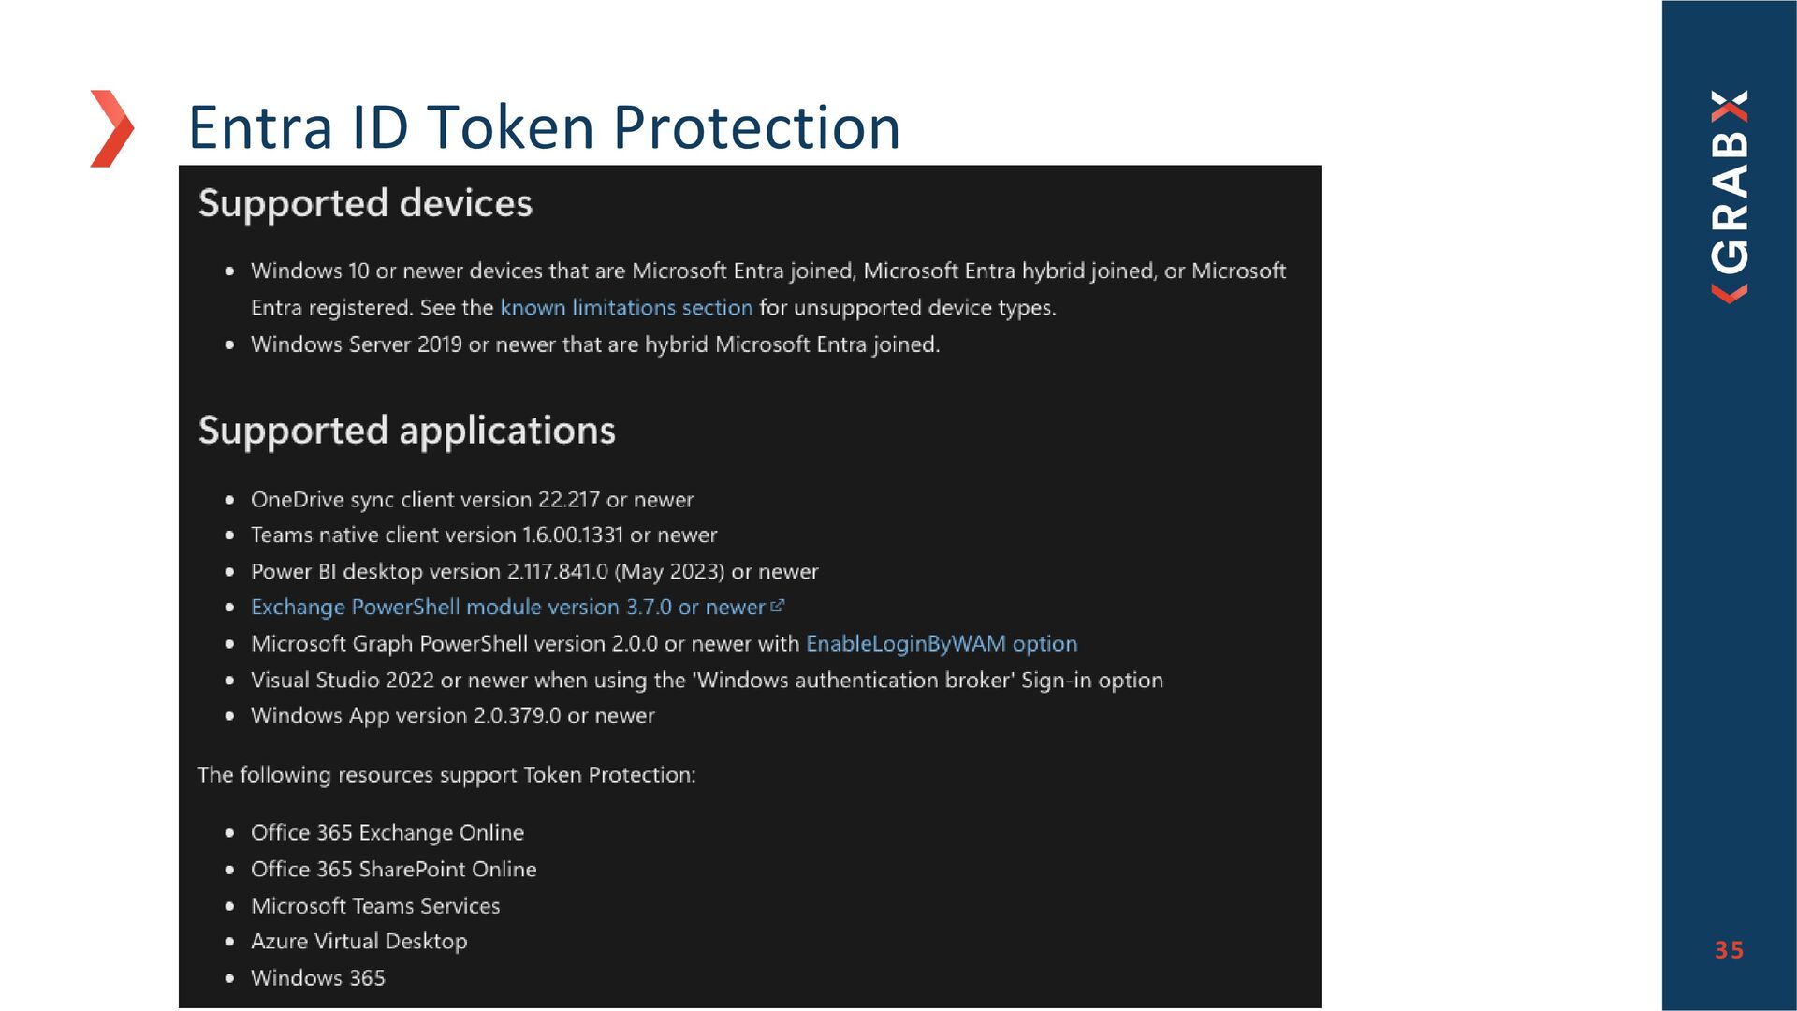
Task: Select the Windows App version 2.0.379.0 item
Action: tap(453, 716)
